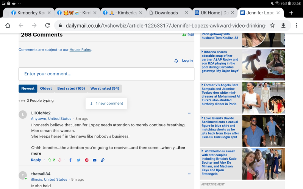Image resolution: width=303 pixels, height=189 pixels.
Task: Share LilOleMe2's comment by email
Action: (94, 160)
